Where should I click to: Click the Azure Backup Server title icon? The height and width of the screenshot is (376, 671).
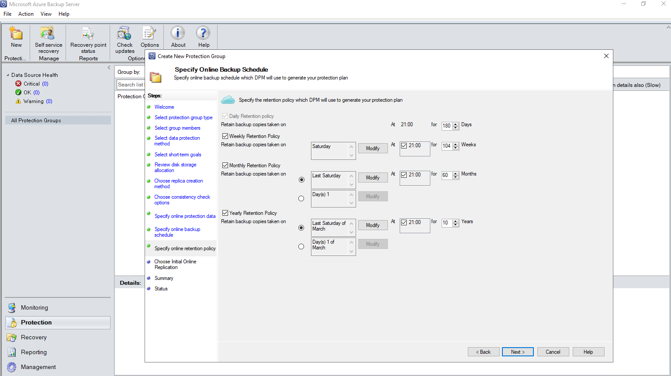coord(3,4)
